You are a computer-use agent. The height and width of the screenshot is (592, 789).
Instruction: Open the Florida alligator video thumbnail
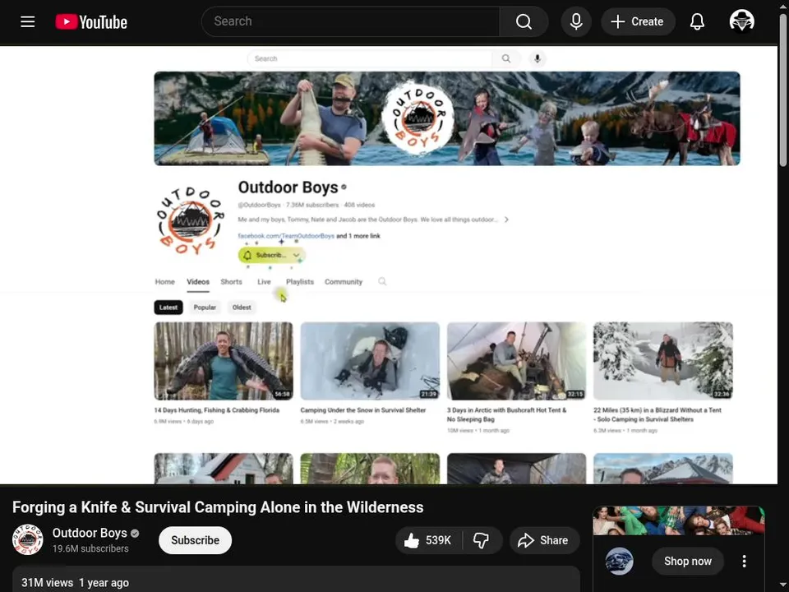click(x=224, y=361)
